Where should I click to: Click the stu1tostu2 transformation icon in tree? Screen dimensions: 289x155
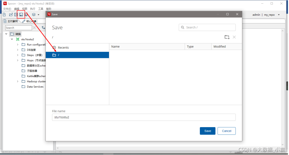click(18, 39)
